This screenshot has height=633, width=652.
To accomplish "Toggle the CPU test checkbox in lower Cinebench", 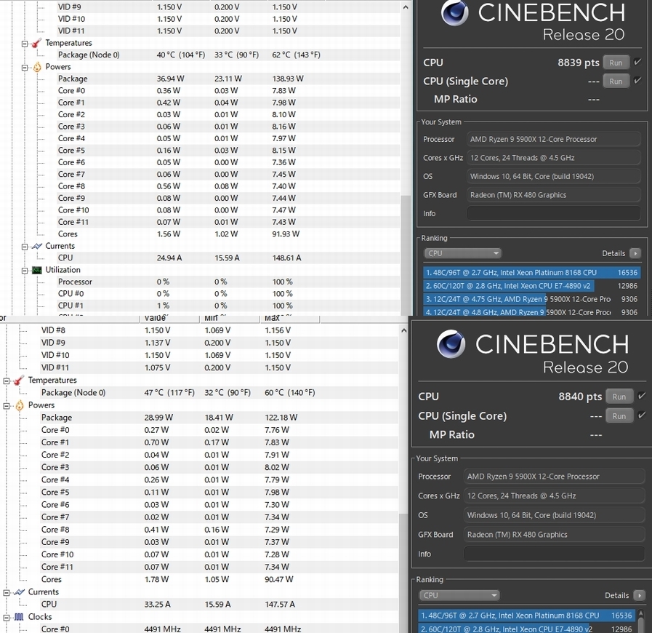I will [x=642, y=396].
